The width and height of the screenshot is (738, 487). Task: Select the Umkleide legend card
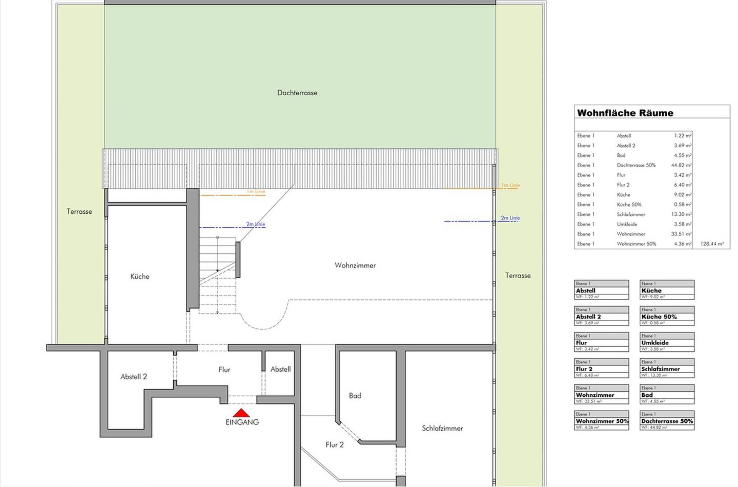pos(667,342)
